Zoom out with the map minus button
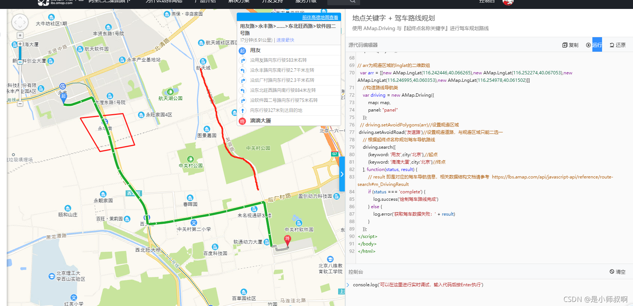Image resolution: width=633 pixels, height=306 pixels. (x=20, y=104)
